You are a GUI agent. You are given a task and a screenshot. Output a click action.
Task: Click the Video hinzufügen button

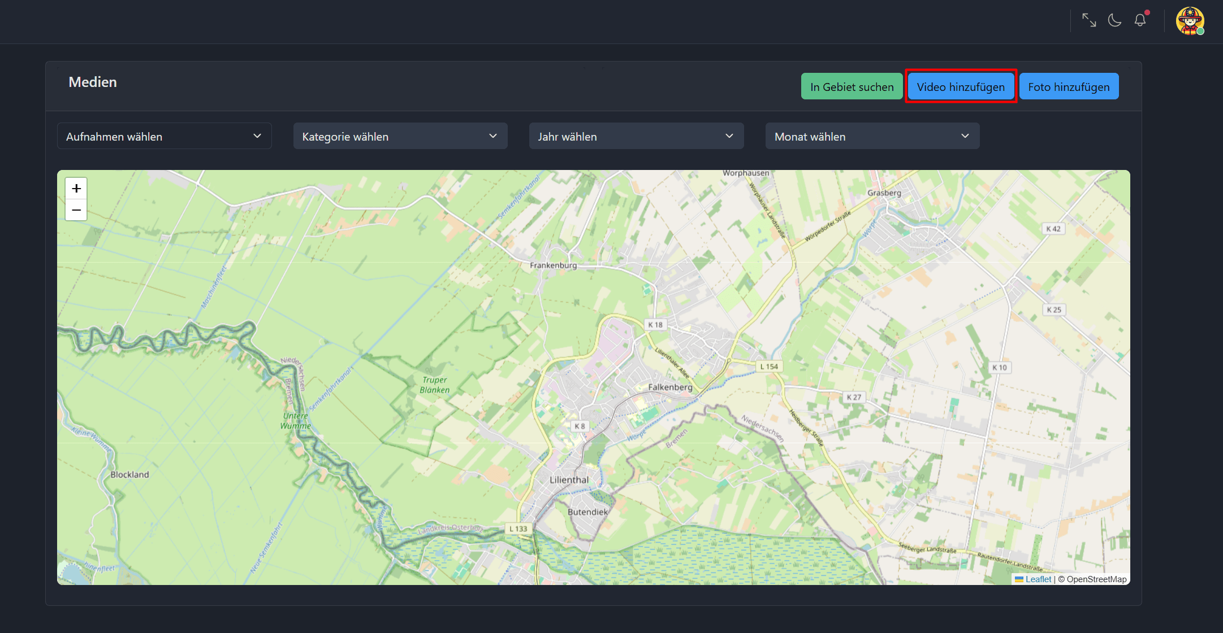click(x=961, y=86)
